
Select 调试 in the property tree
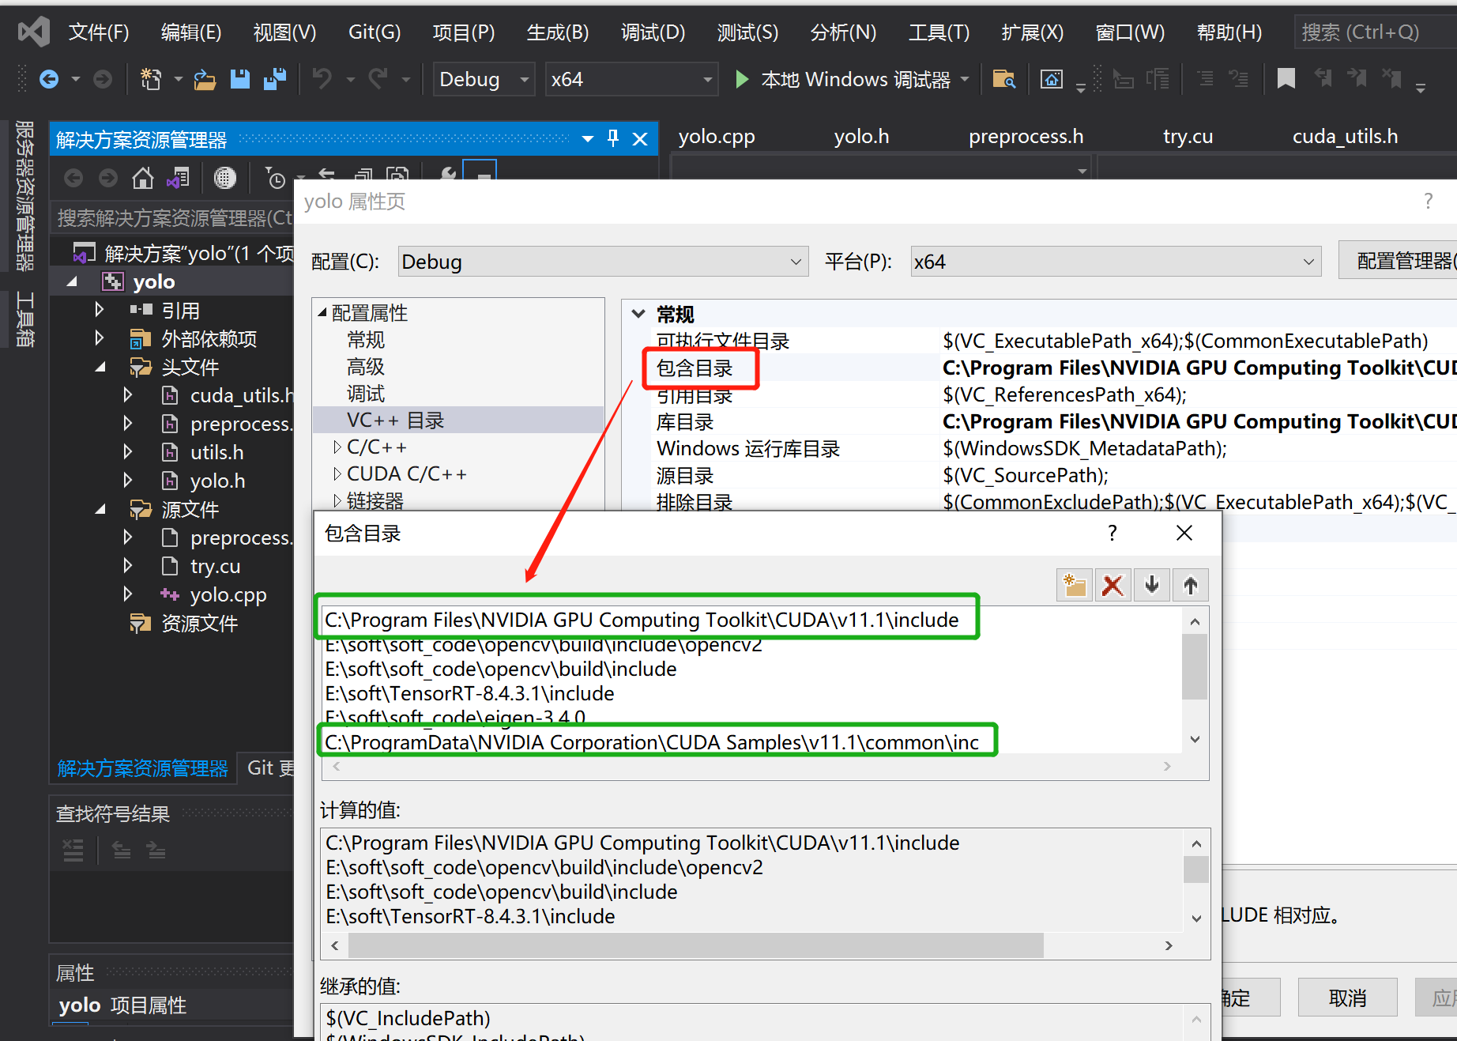[365, 394]
